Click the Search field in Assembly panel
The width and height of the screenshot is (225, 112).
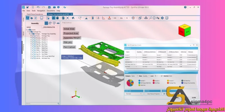coord(41,104)
